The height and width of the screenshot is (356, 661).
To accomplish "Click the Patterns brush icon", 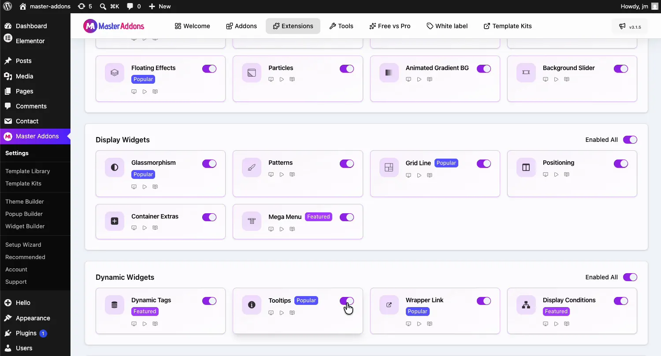I will point(252,167).
